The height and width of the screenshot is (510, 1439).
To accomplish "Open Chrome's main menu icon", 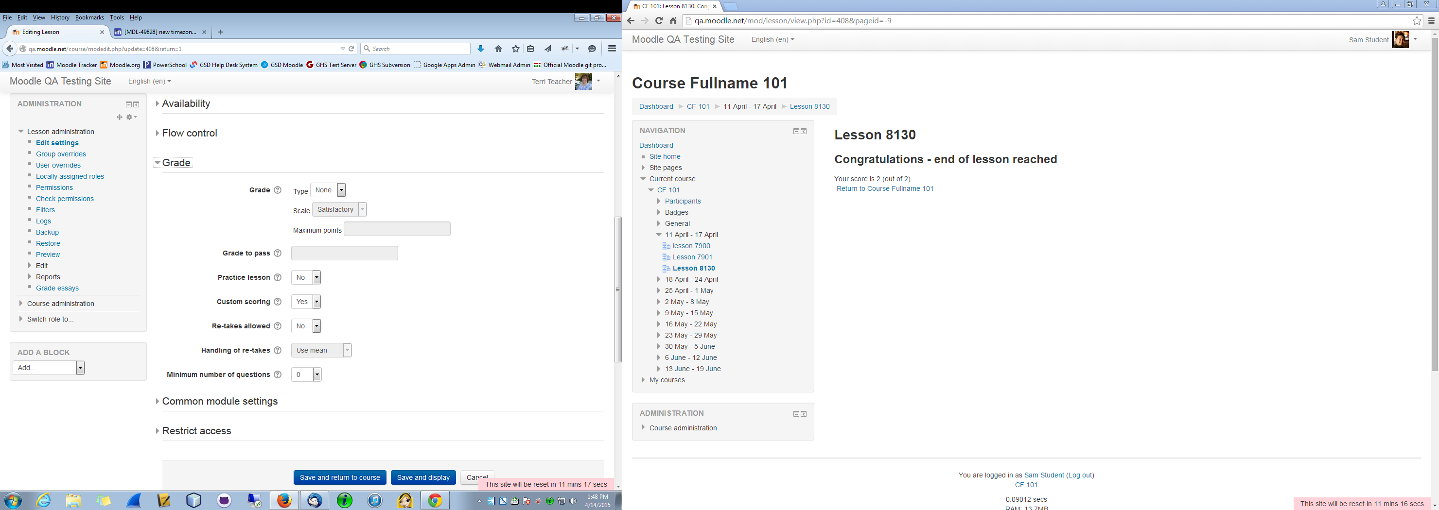I will (x=1431, y=21).
